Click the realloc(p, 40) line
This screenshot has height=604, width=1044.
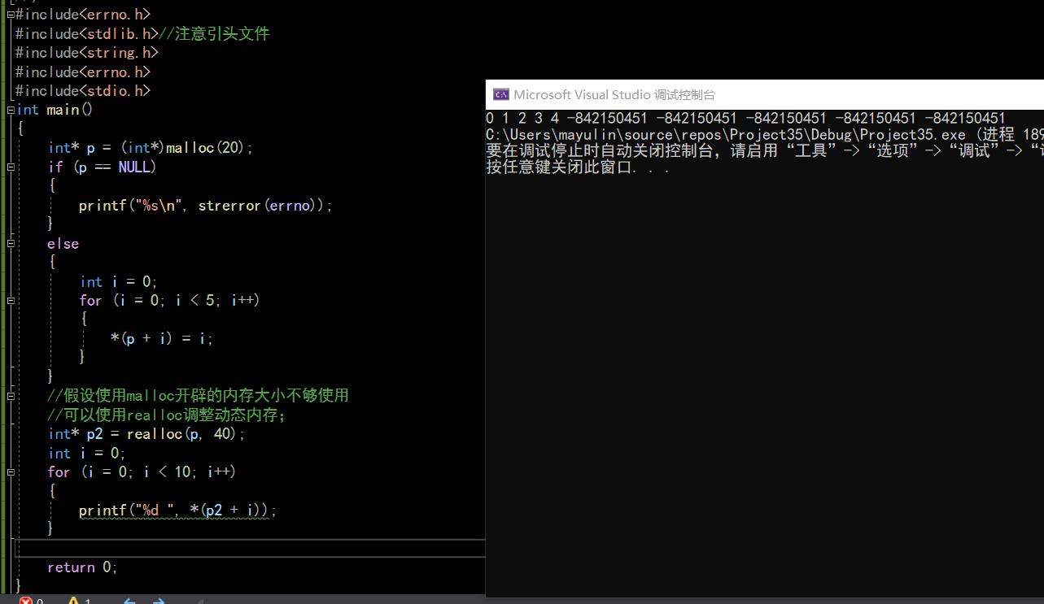[146, 434]
